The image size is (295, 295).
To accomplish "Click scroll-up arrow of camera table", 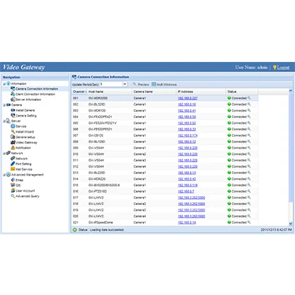I will pos(291,91).
